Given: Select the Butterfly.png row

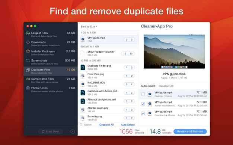Looking at the screenshot, I should 108,118.
